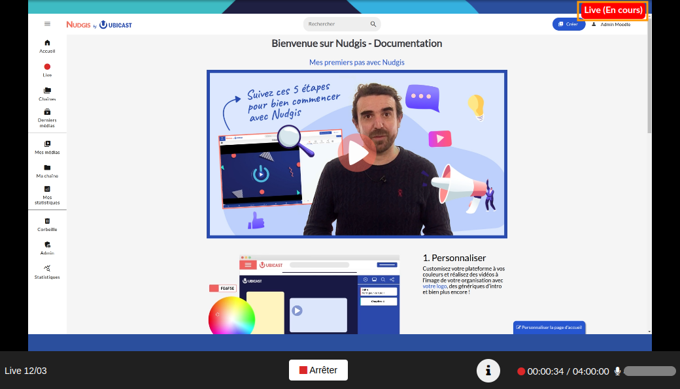The width and height of the screenshot is (680, 389).
Task: Open the hamburger menu icon
Action: click(x=47, y=23)
